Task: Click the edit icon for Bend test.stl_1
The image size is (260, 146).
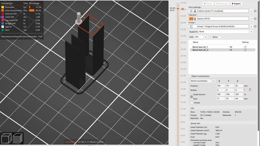Action: point(245,47)
